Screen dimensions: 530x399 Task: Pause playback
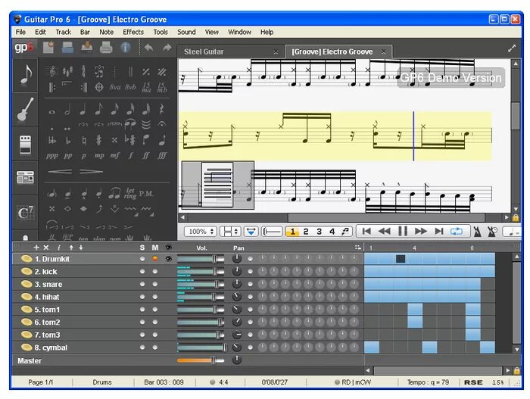pos(403,232)
